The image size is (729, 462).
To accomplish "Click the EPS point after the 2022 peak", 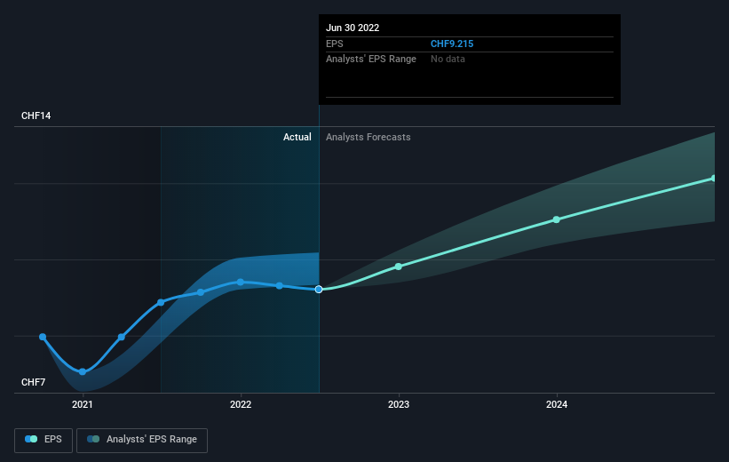I will (280, 286).
